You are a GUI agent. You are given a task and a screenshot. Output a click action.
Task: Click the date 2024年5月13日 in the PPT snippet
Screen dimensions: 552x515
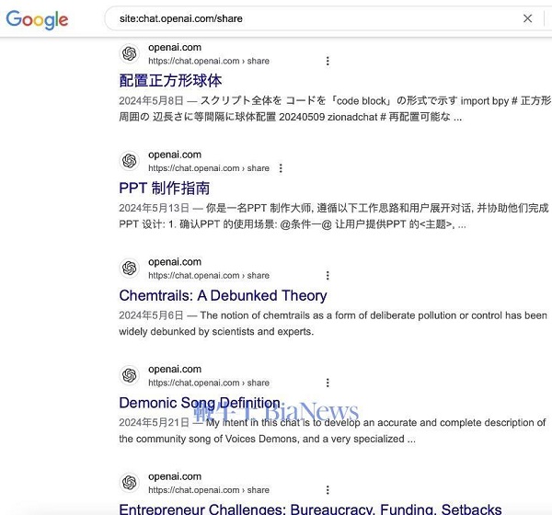154,208
